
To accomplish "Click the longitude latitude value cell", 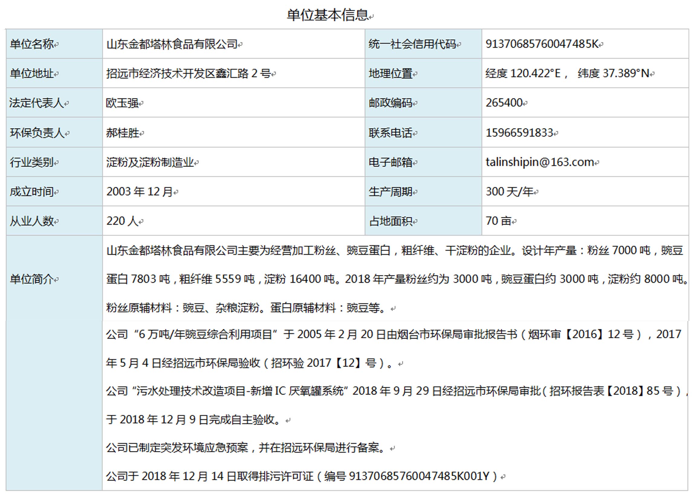I will tap(567, 73).
